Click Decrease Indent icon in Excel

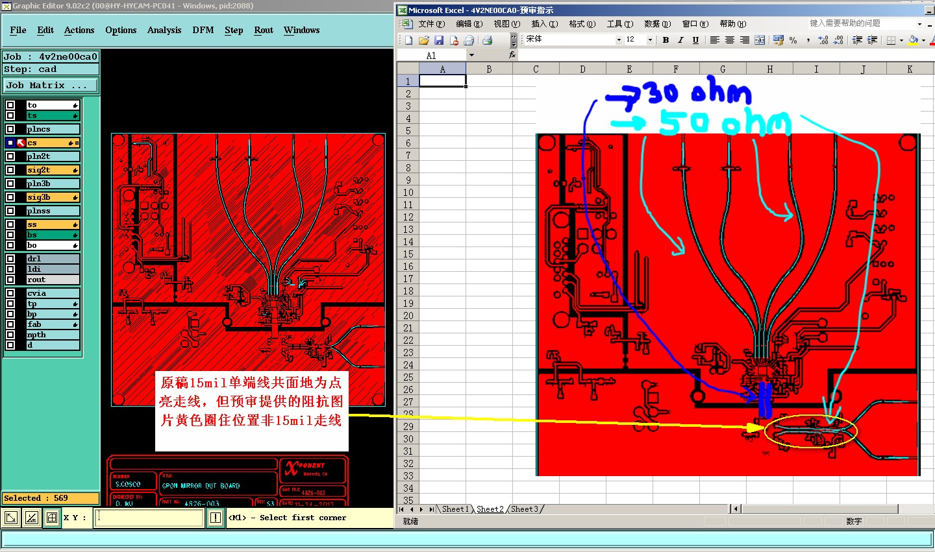click(857, 40)
